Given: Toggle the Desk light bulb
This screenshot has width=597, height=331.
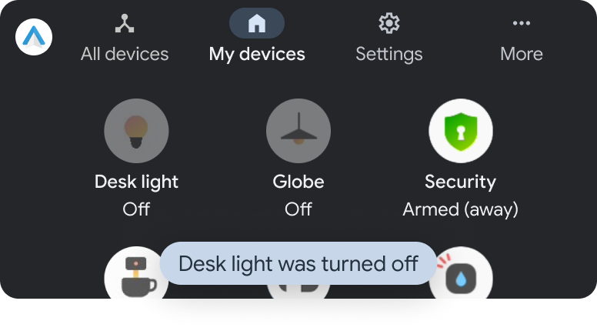Looking at the screenshot, I should (x=136, y=131).
